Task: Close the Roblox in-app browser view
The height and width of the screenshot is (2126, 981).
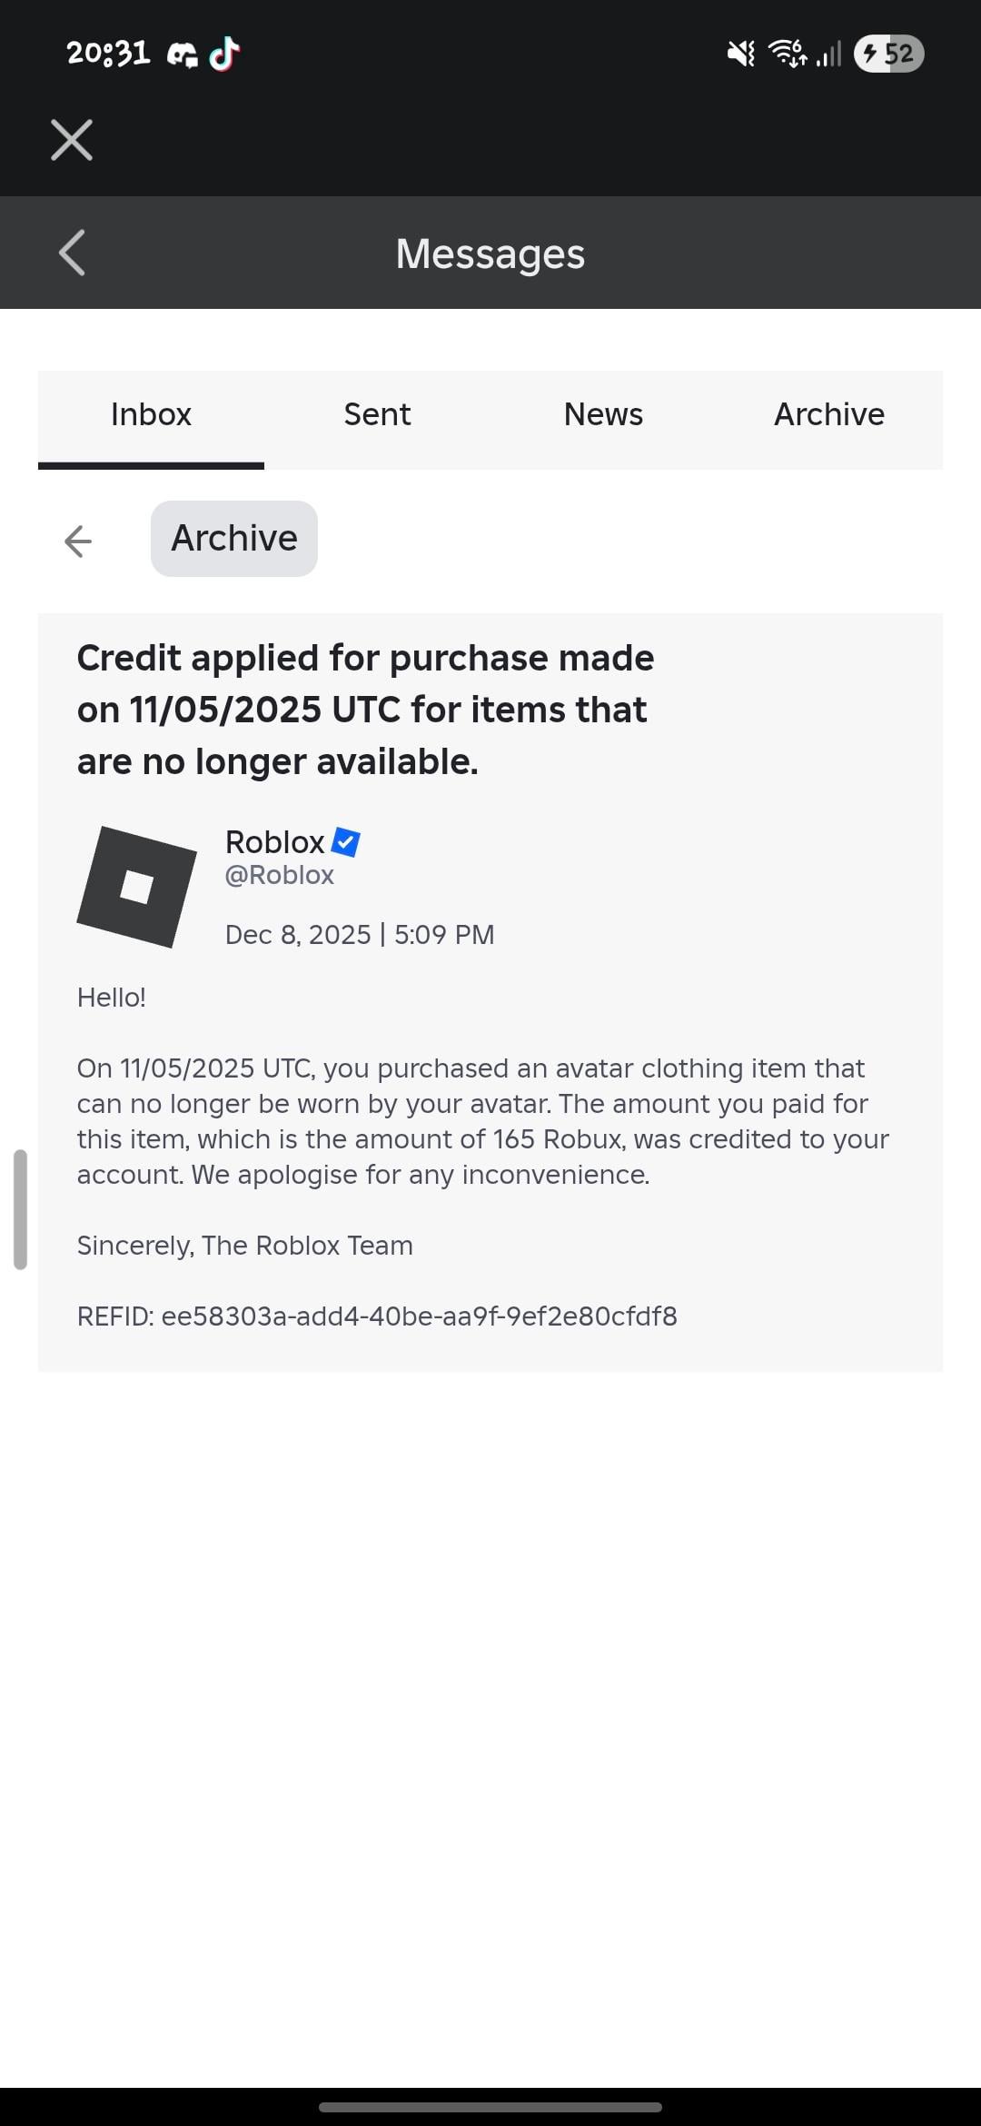Action: click(72, 140)
